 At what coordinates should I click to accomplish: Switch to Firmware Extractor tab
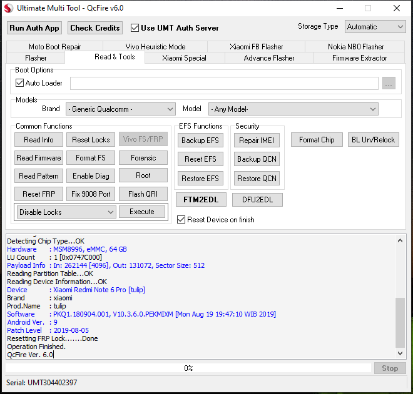359,58
